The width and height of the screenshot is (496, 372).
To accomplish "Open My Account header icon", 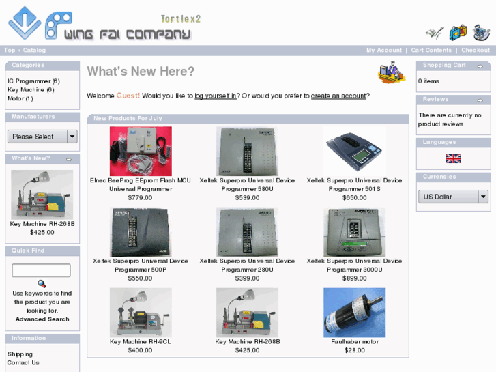I will tap(435, 33).
